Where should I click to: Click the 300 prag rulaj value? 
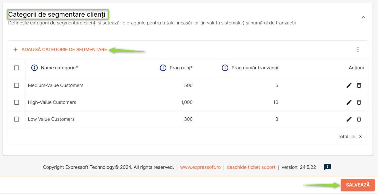tap(188, 119)
